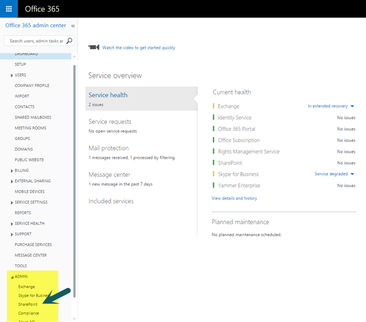The width and height of the screenshot is (366, 322).
Task: Collapse the admin center navigation pane
Action: click(x=73, y=25)
